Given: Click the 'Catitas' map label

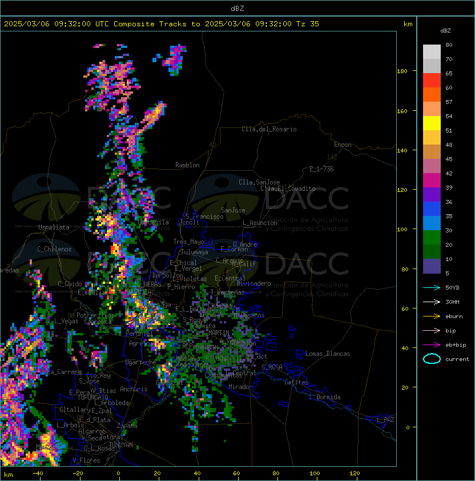Looking at the screenshot, I should coord(296,382).
